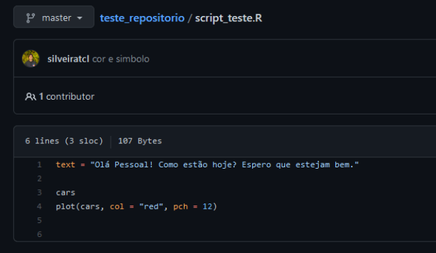
Task: Click the '1 contributor' text
Action: pyautogui.click(x=66, y=96)
